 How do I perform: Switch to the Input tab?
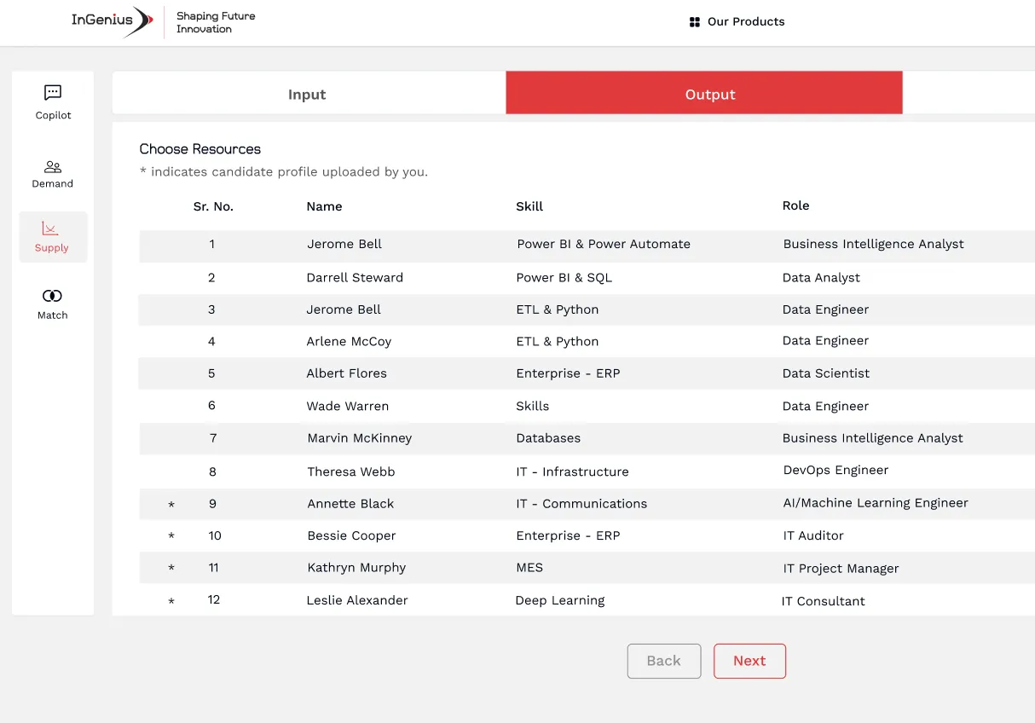click(308, 93)
